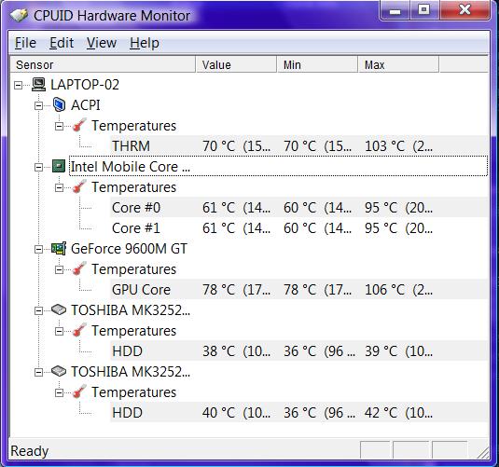Click the GeForce 9600M GT graphics card icon
The height and width of the screenshot is (467, 499).
(x=59, y=249)
